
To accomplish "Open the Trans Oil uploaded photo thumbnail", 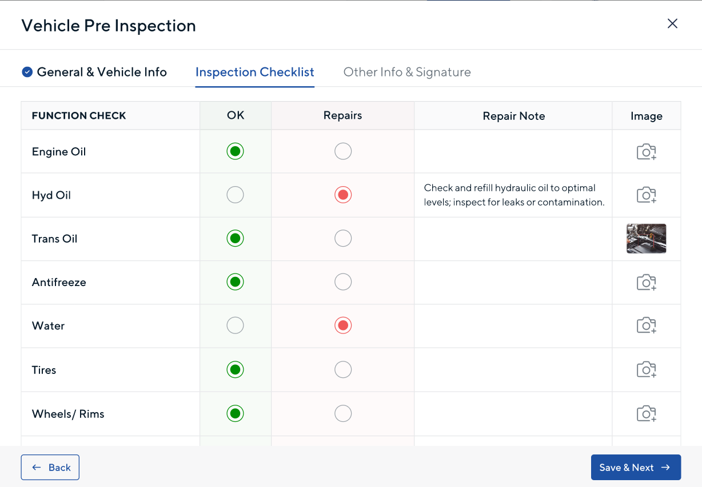I will (x=646, y=239).
